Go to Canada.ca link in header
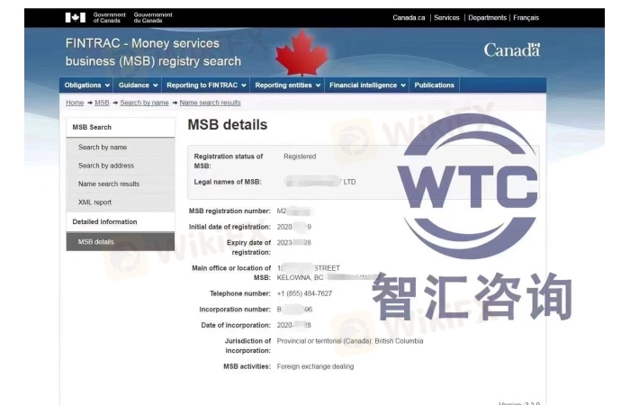This screenshot has height=405, width=630. [x=409, y=18]
